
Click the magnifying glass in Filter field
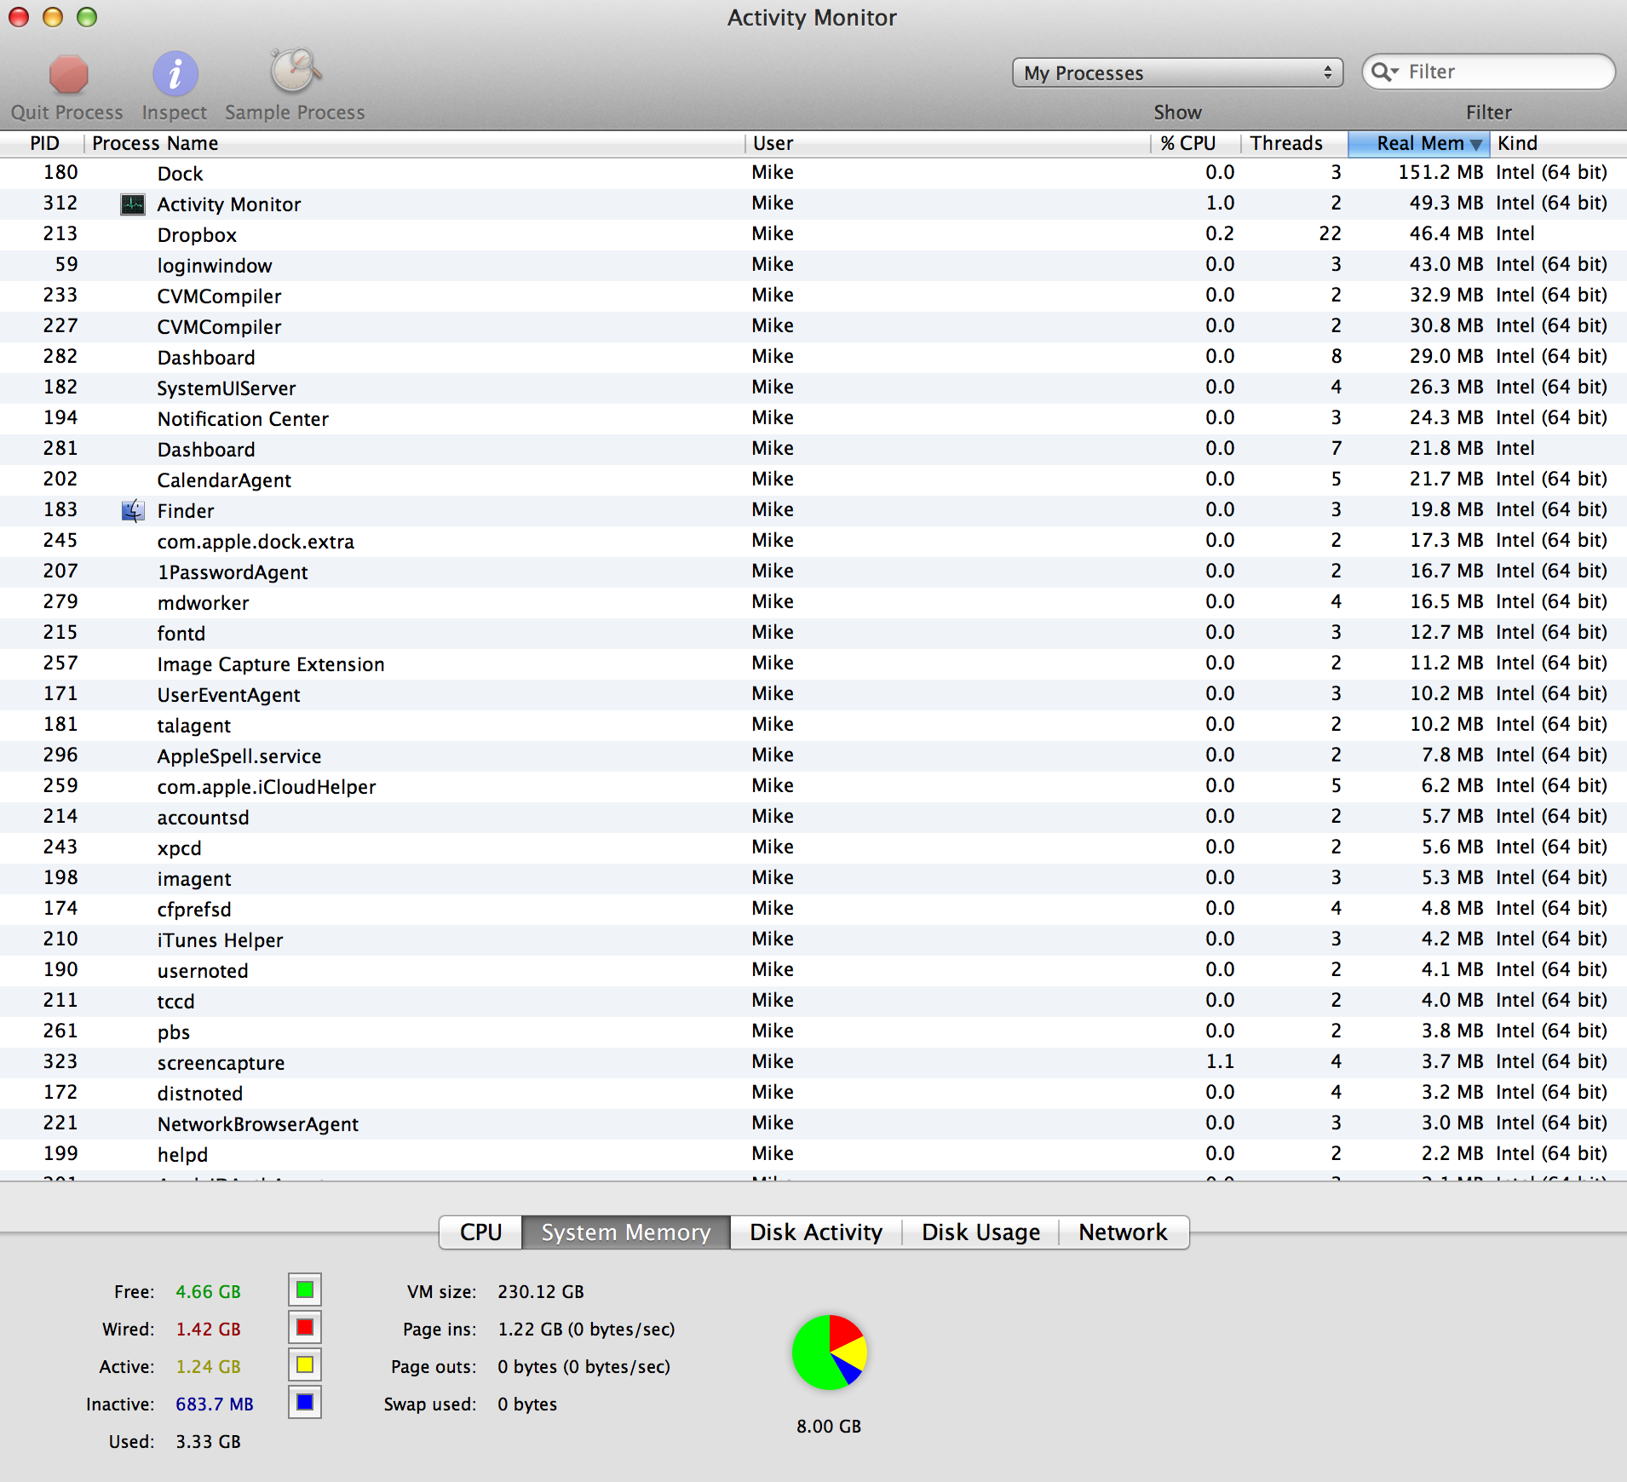pos(1385,72)
